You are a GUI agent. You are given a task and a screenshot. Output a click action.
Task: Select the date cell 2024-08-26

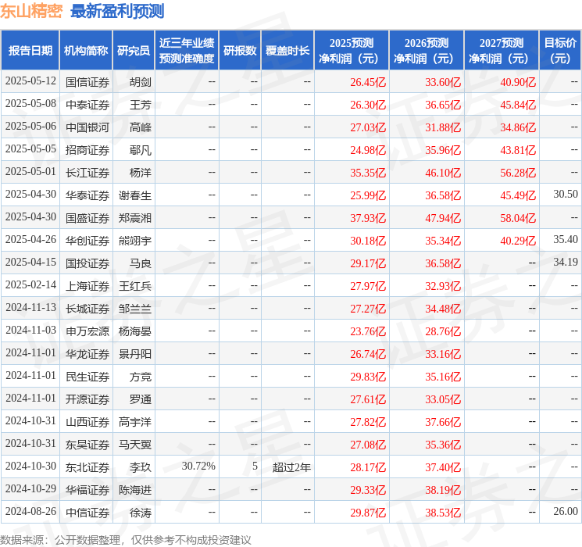point(30,511)
